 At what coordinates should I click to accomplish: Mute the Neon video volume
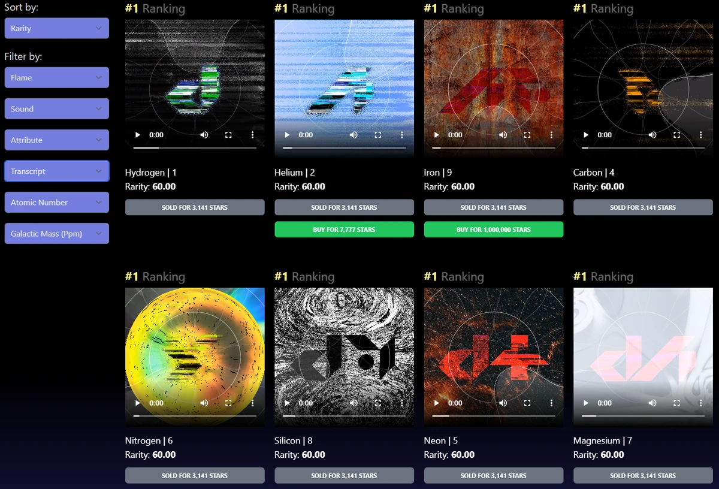coord(503,403)
